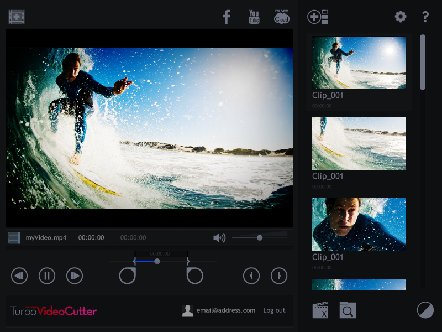This screenshot has width=442, height=332.
Task: Delete clip with the clapperboard X icon
Action: pos(320,310)
